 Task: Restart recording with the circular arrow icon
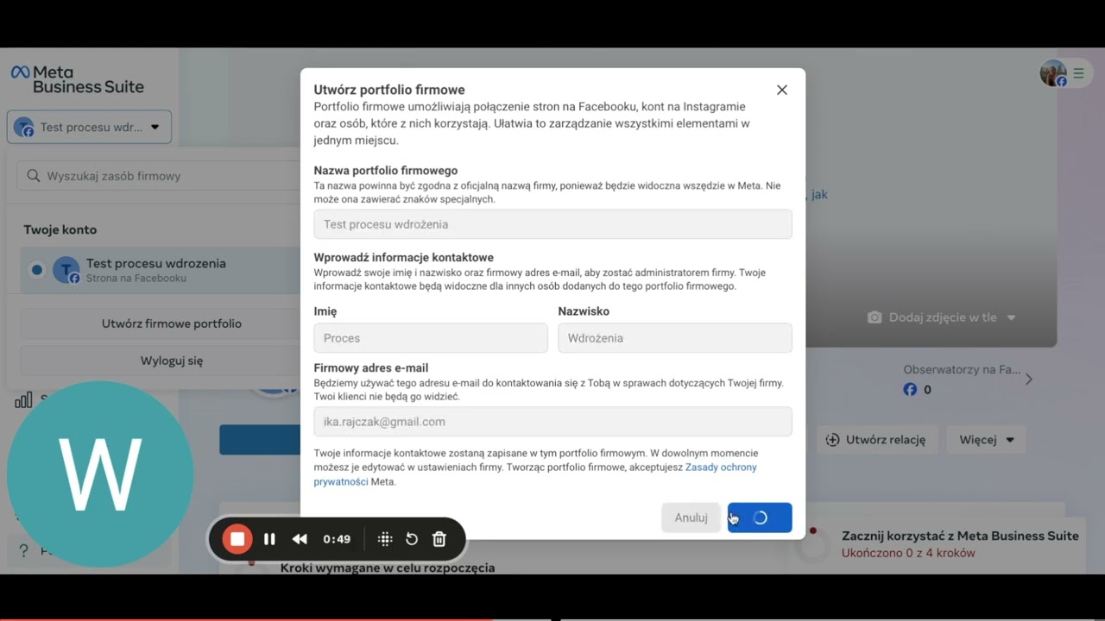tap(412, 539)
